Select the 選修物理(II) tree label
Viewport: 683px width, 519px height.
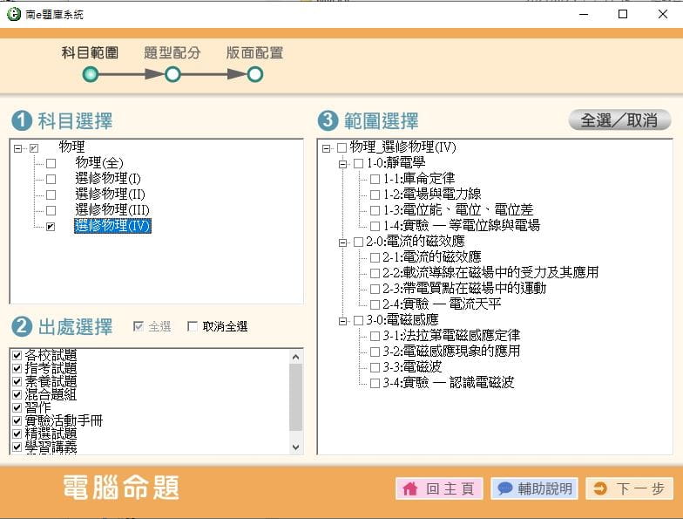pos(110,194)
